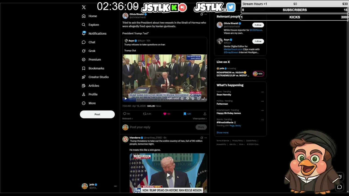Open the MeidasTouch.com link

click(x=233, y=49)
